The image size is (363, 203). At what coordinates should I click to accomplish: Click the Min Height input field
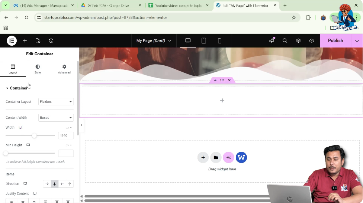point(66,153)
